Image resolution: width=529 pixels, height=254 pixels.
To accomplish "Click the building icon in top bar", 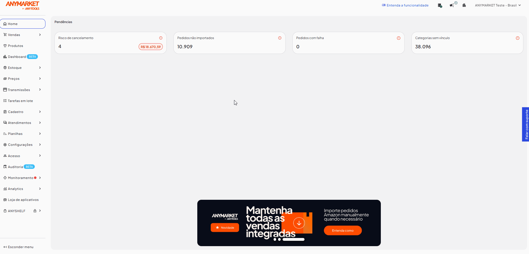I will click(464, 5).
